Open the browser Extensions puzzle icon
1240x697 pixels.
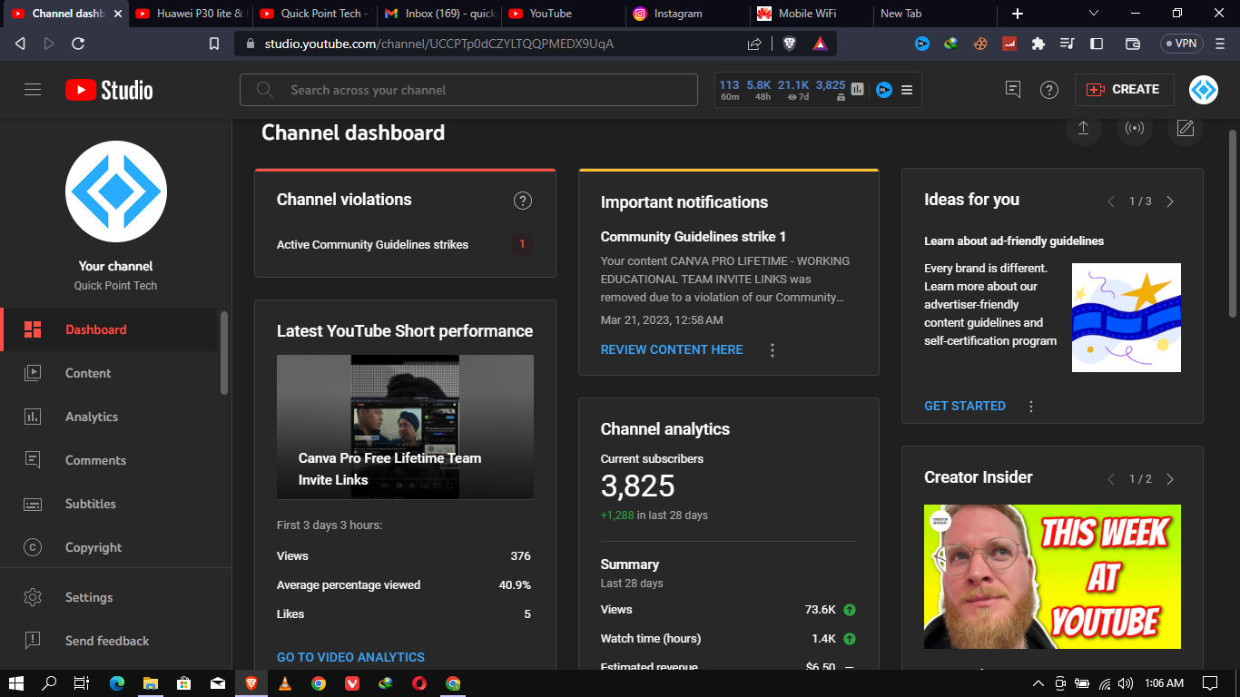coord(1038,44)
